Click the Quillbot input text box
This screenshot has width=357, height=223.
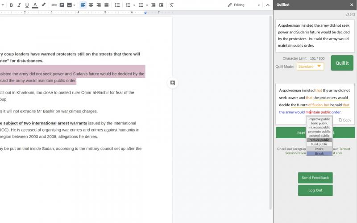click(x=315, y=36)
